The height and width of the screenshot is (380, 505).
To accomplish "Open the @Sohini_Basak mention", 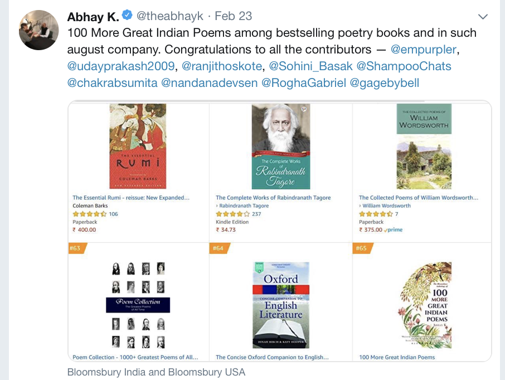I will (x=310, y=66).
